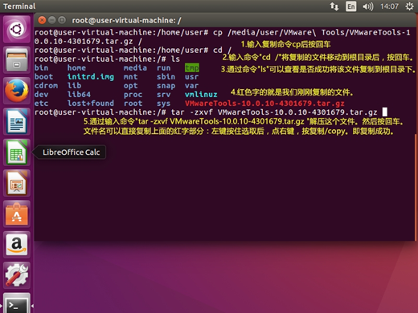
Task: Open Ubuntu Software center icon
Action: (x=17, y=214)
